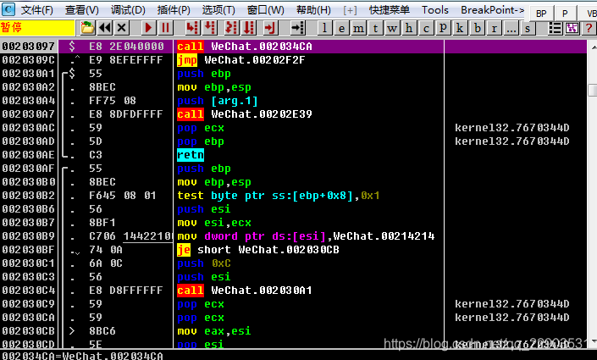Show Call stack with 'k' button
The image size is (597, 360).
click(460, 28)
